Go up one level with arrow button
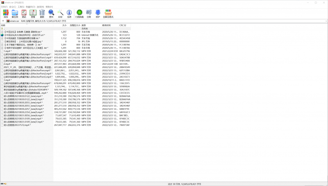 (x=2, y=20)
